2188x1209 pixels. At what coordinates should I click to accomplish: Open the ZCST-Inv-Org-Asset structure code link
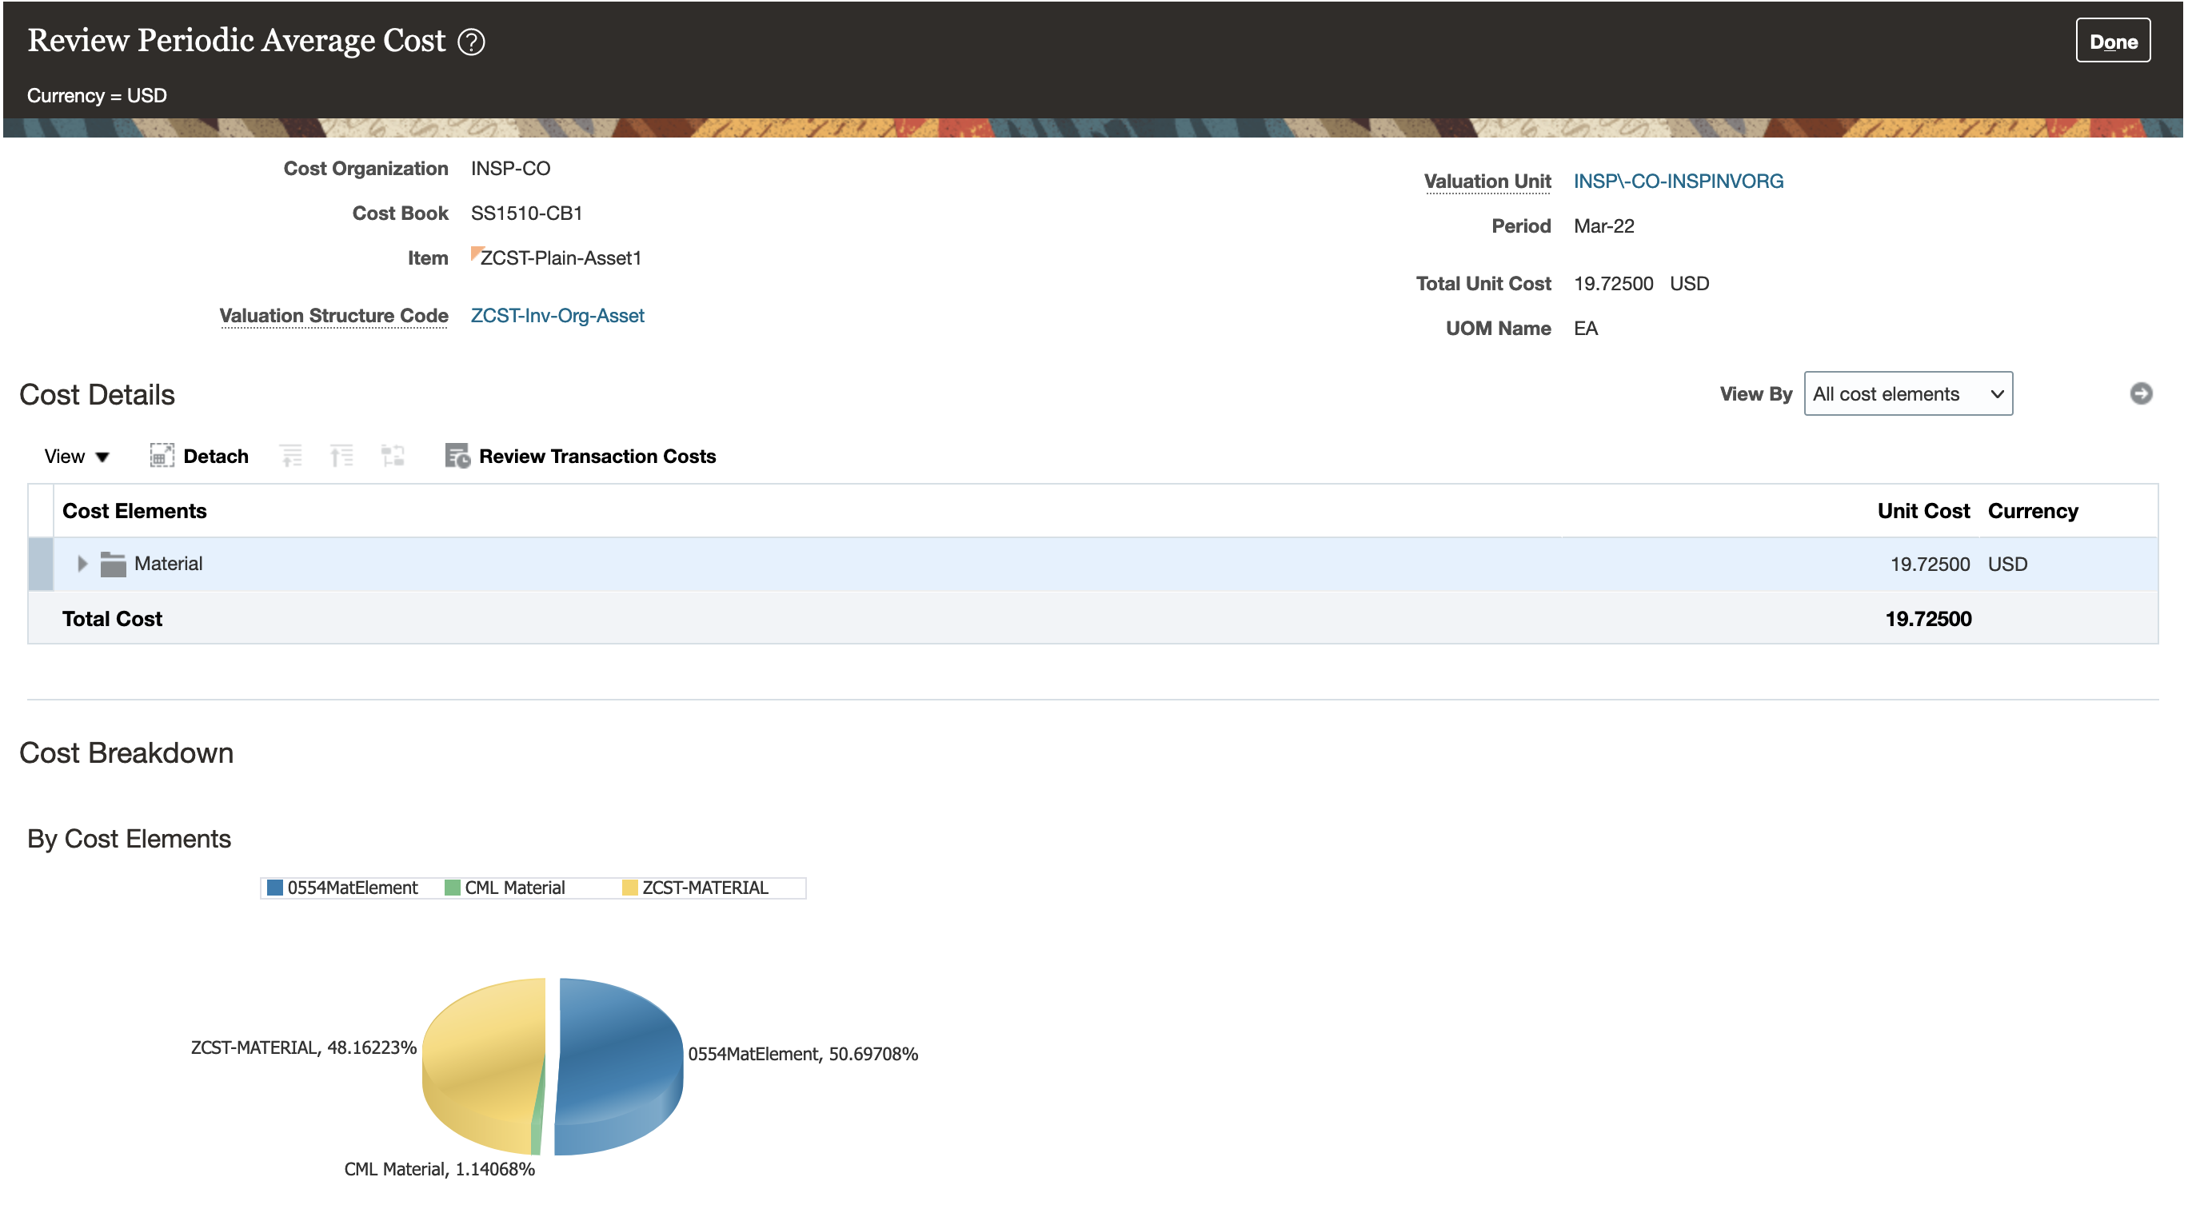pos(557,315)
